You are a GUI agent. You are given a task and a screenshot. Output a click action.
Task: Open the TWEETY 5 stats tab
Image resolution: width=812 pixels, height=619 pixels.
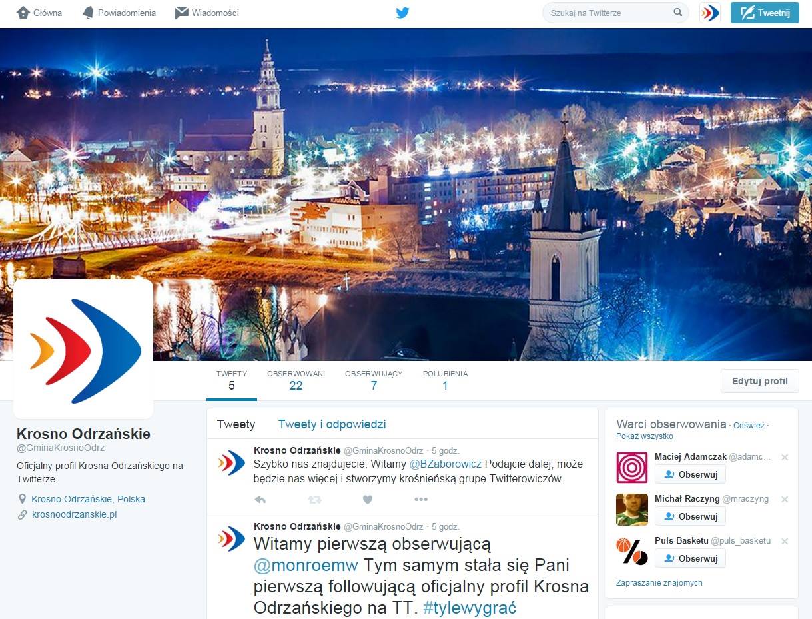point(232,380)
